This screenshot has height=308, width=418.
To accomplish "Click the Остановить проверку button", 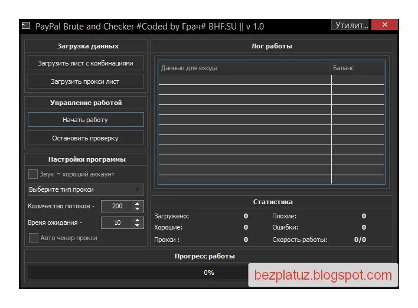I will (86, 138).
